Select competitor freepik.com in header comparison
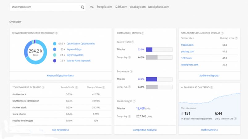 (104, 7)
